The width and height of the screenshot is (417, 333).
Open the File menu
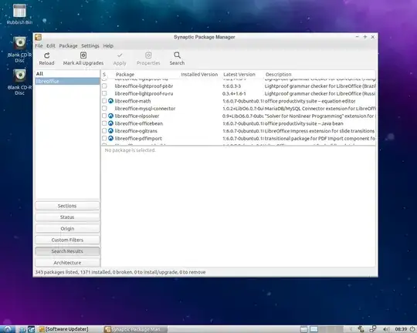[39, 46]
